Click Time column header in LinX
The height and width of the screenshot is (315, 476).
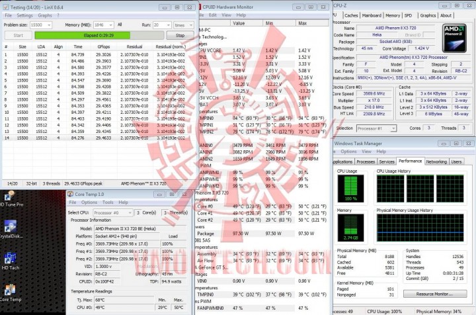point(78,47)
